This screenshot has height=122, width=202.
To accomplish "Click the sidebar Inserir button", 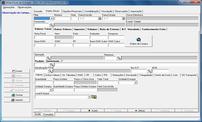I will 17,71.
